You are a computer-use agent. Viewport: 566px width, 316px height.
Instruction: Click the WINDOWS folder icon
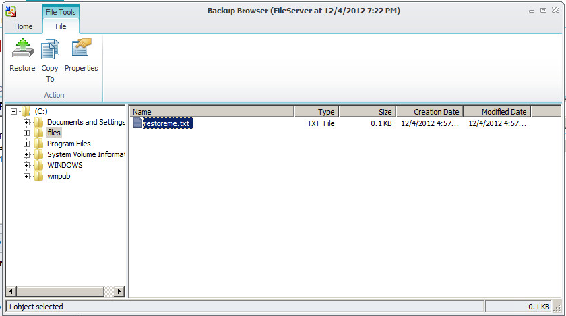point(38,165)
